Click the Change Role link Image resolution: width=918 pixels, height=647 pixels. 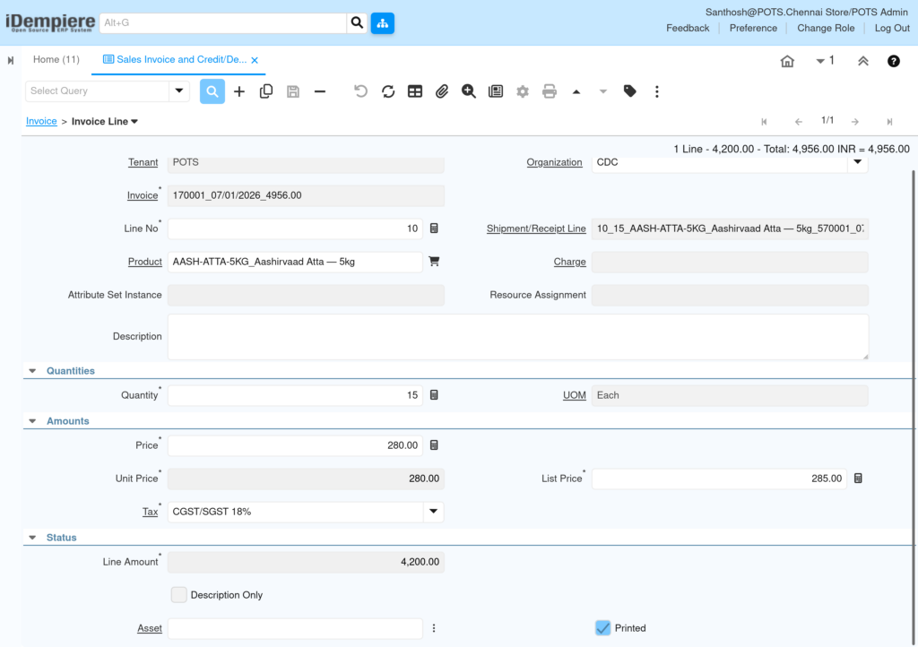click(x=826, y=28)
